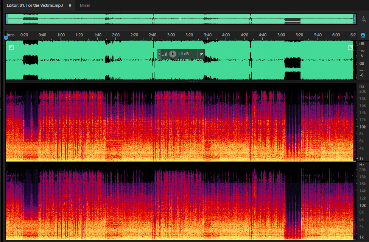Viewport: 369px width, 242px height.
Task: Click the right edge handle of the overview navigator
Action: click(x=355, y=19)
